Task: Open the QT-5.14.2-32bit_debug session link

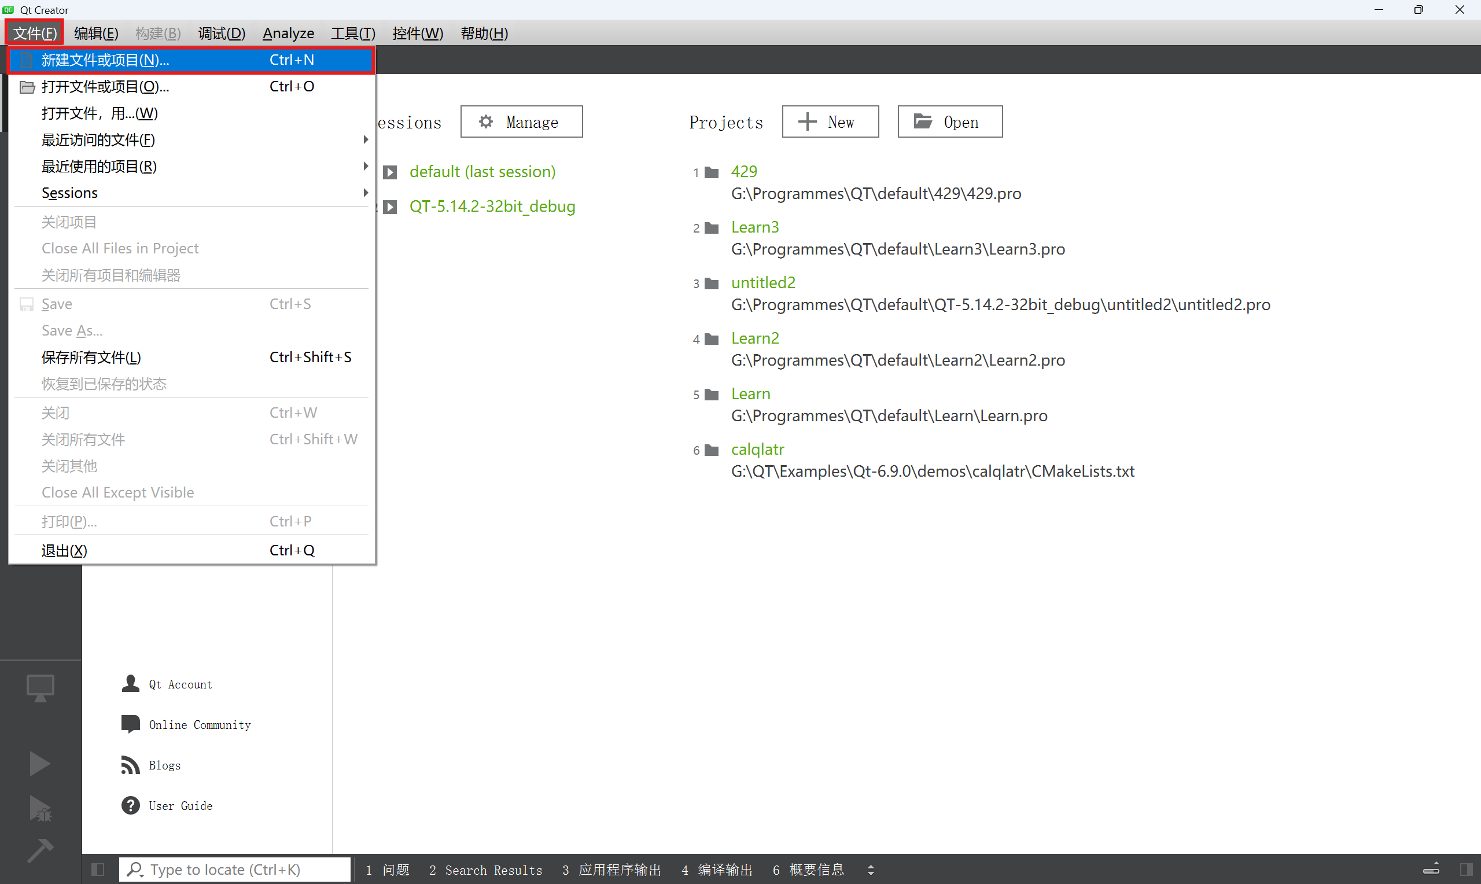Action: (x=492, y=206)
